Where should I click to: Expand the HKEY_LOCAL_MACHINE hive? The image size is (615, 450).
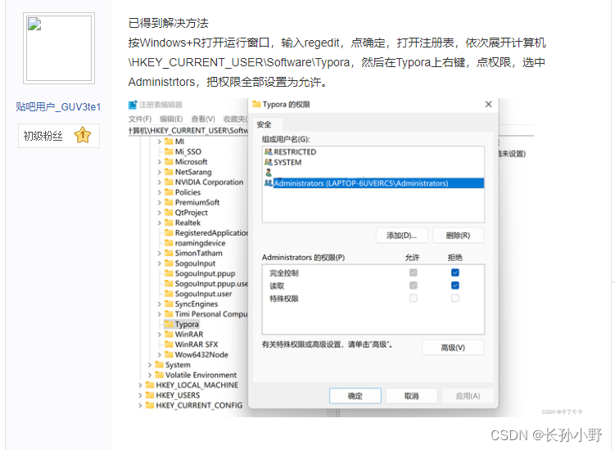pos(140,385)
